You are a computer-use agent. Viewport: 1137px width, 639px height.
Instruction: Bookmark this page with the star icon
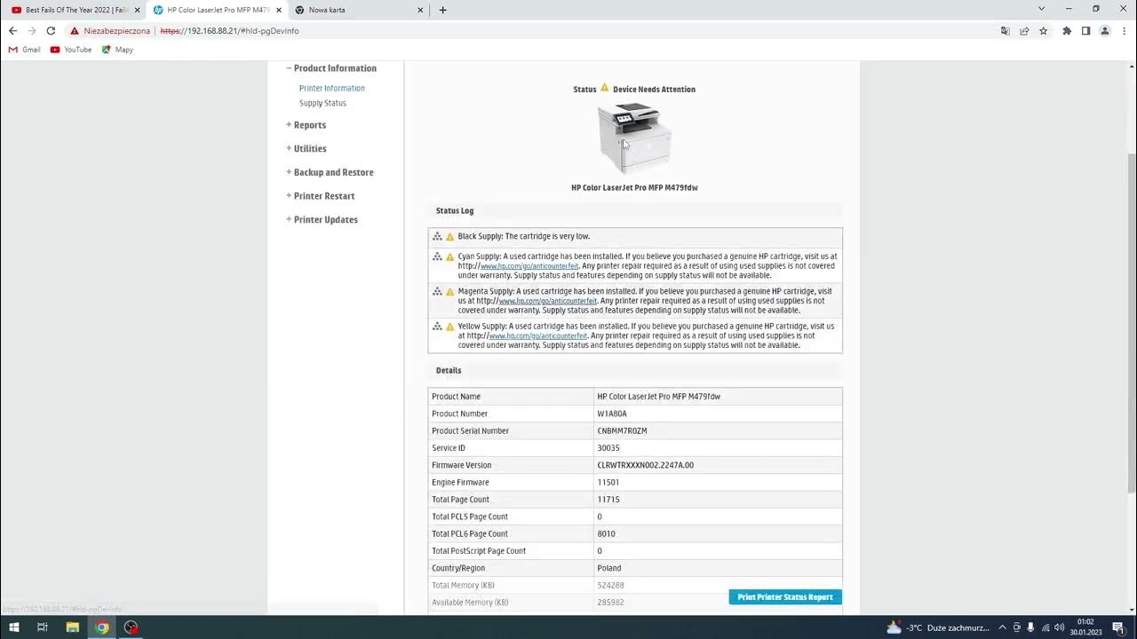click(1044, 30)
